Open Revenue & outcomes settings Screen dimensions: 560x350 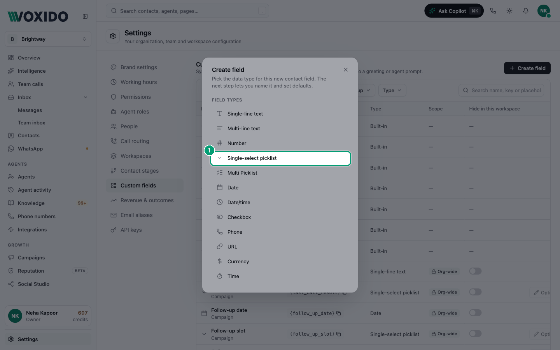145,200
